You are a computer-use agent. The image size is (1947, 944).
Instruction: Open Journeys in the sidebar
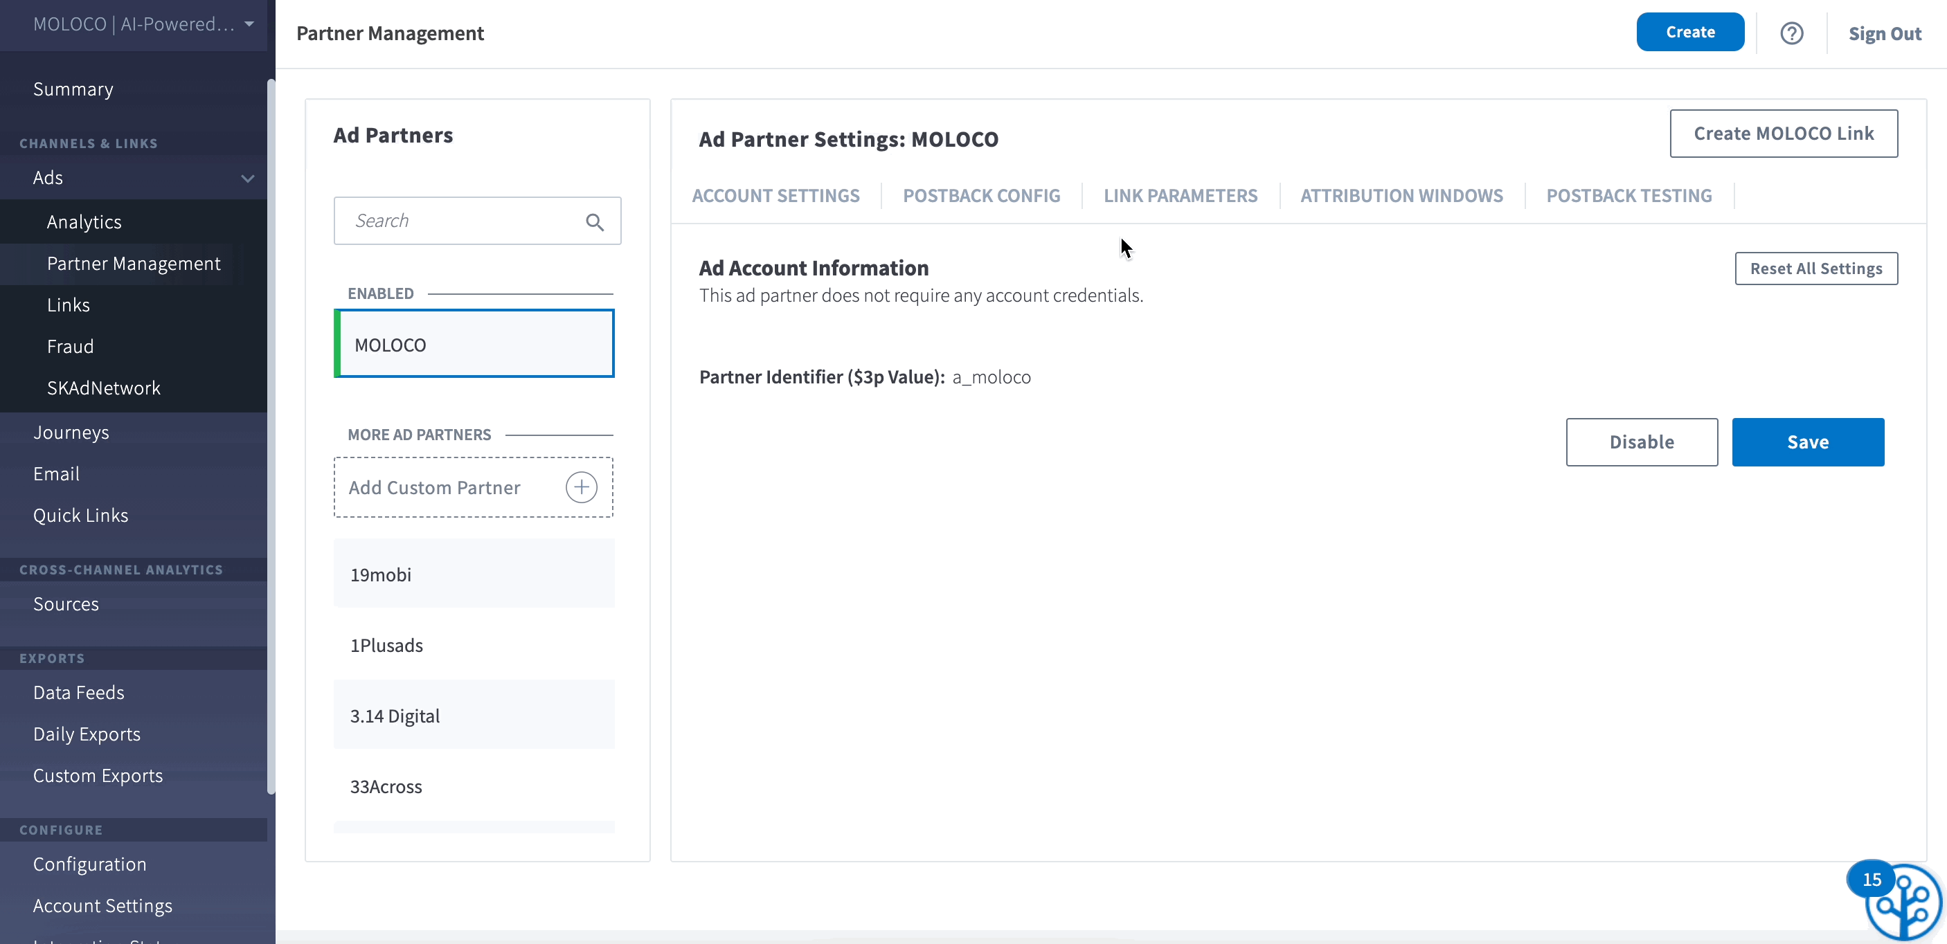pyautogui.click(x=71, y=433)
